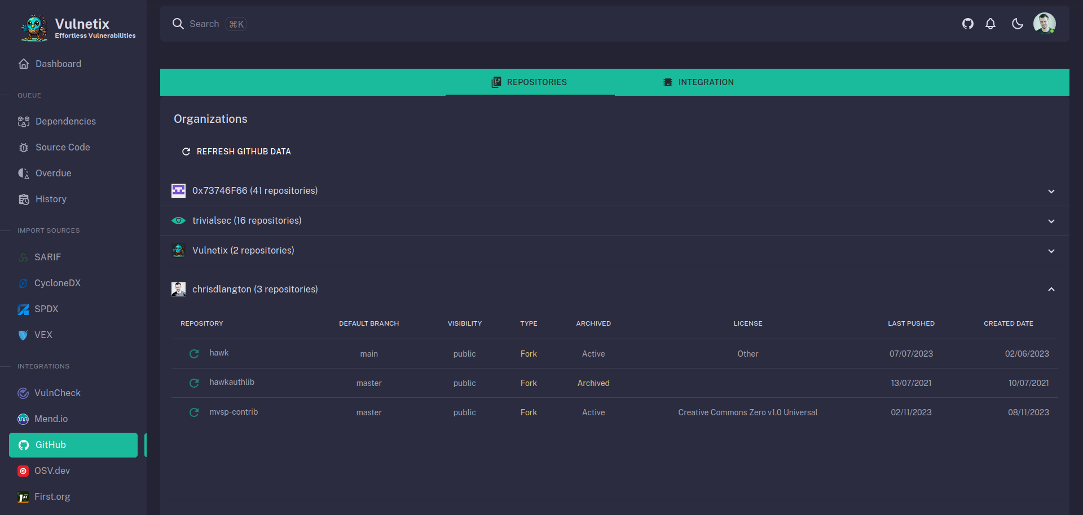Click the Source Code bug icon
This screenshot has height=515, width=1083.
pos(24,148)
